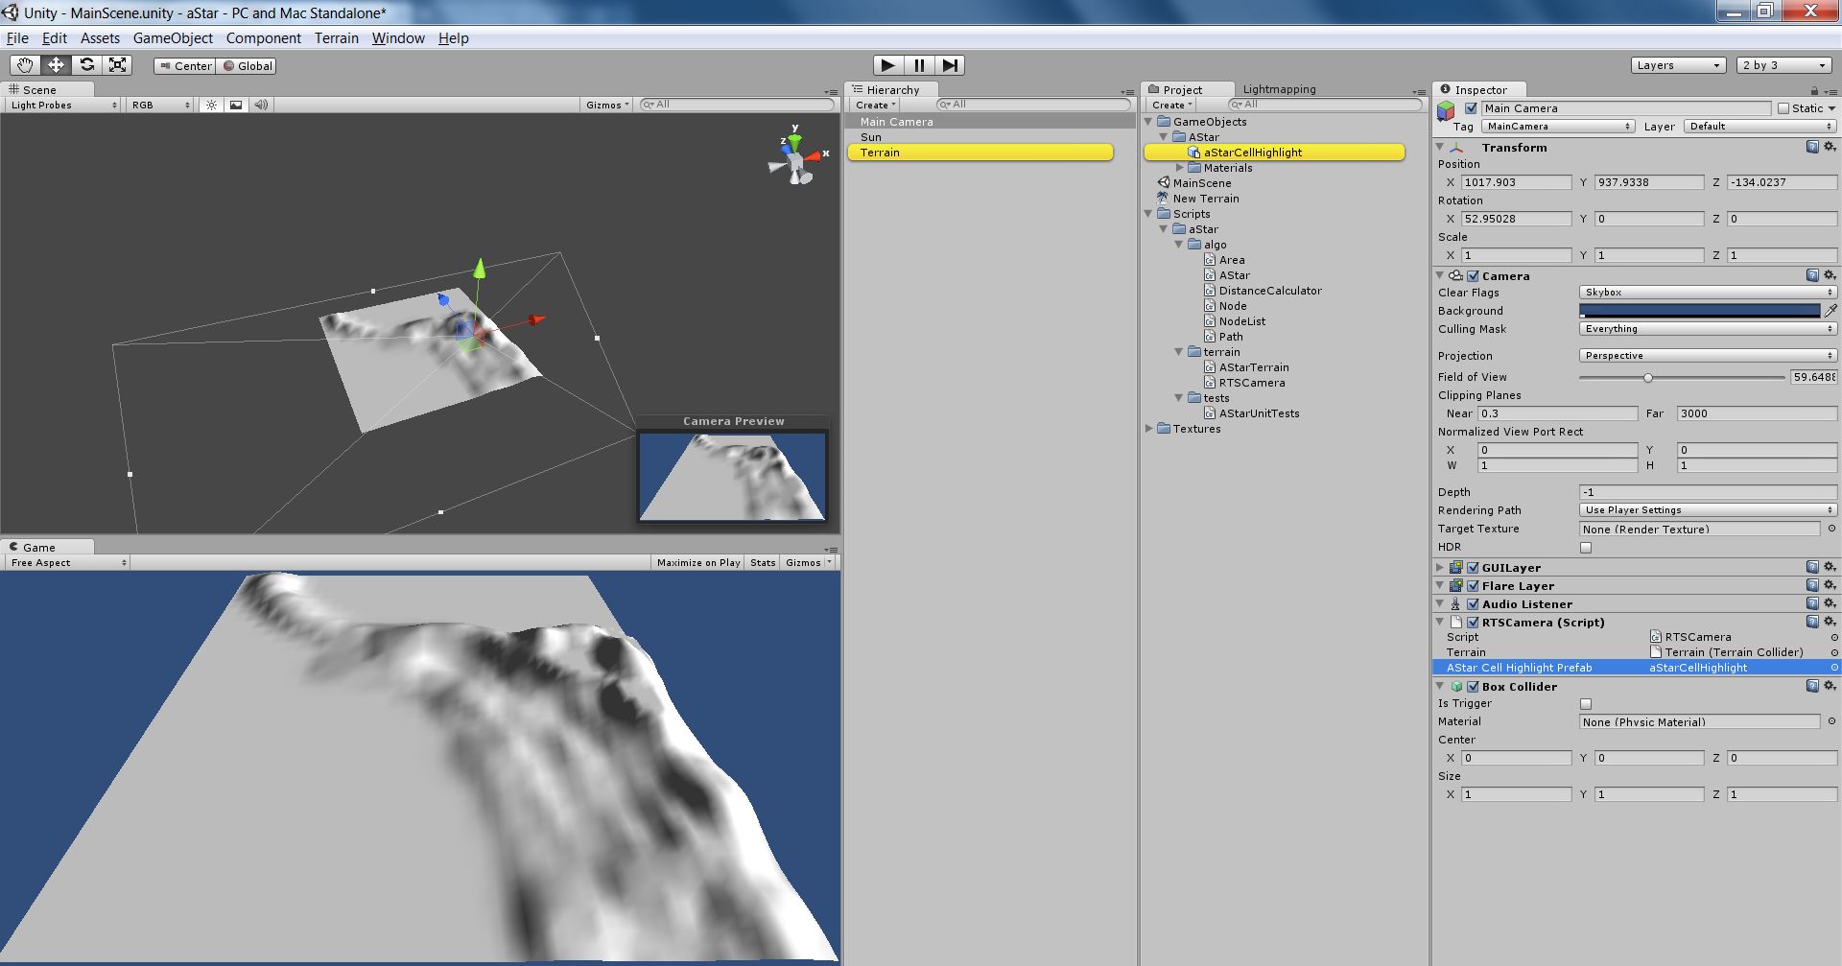
Task: Open the Layers dropdown
Action: pyautogui.click(x=1679, y=65)
